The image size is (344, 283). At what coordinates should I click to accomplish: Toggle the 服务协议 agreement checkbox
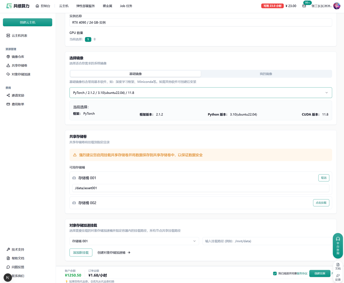click(275, 273)
